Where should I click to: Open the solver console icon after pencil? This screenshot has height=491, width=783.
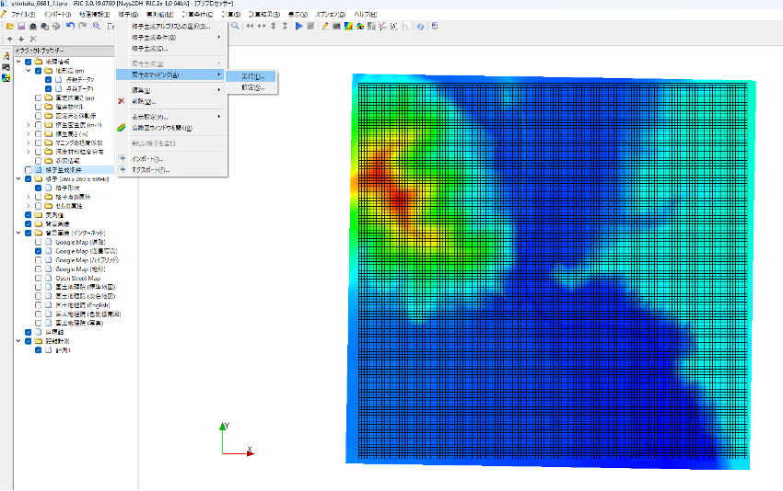point(336,26)
